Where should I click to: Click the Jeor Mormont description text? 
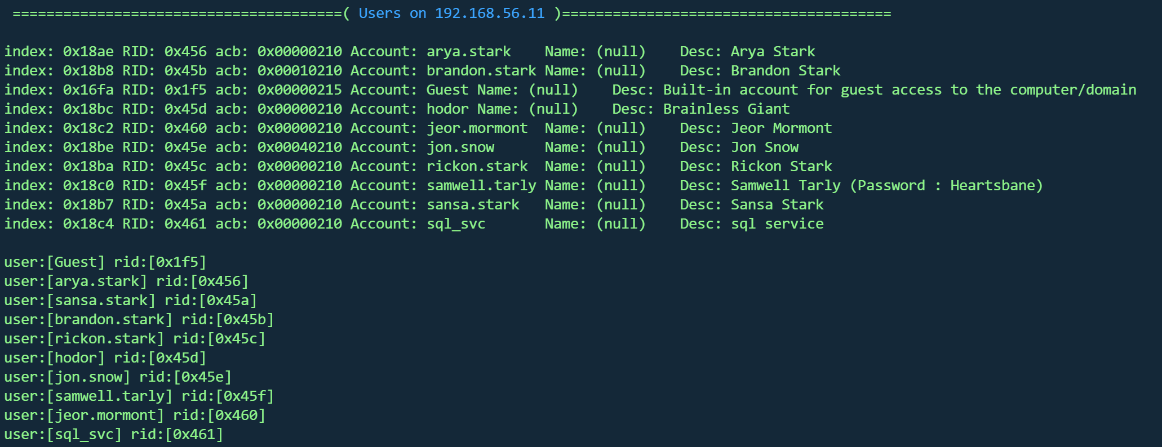tap(780, 128)
